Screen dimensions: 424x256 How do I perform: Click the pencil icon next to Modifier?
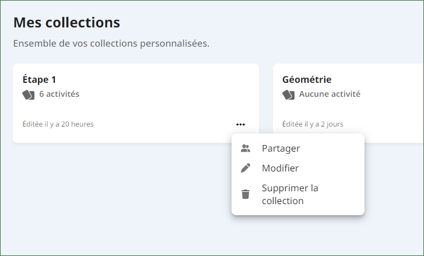coord(246,168)
